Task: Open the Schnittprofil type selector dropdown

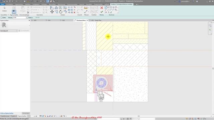Action: tap(9, 31)
